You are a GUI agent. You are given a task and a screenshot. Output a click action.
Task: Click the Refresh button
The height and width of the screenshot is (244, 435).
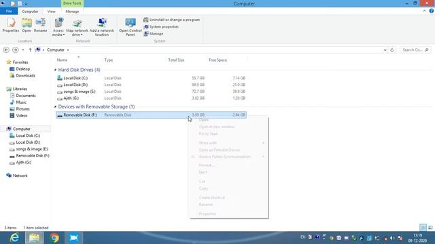(x=392, y=50)
